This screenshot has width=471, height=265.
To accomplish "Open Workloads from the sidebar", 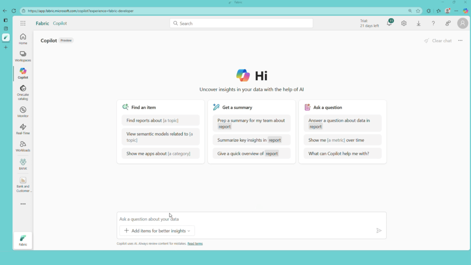I will pos(23,146).
